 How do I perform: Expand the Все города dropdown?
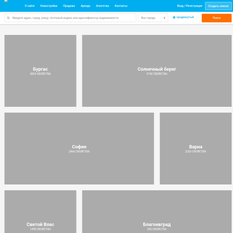[x=153, y=18]
